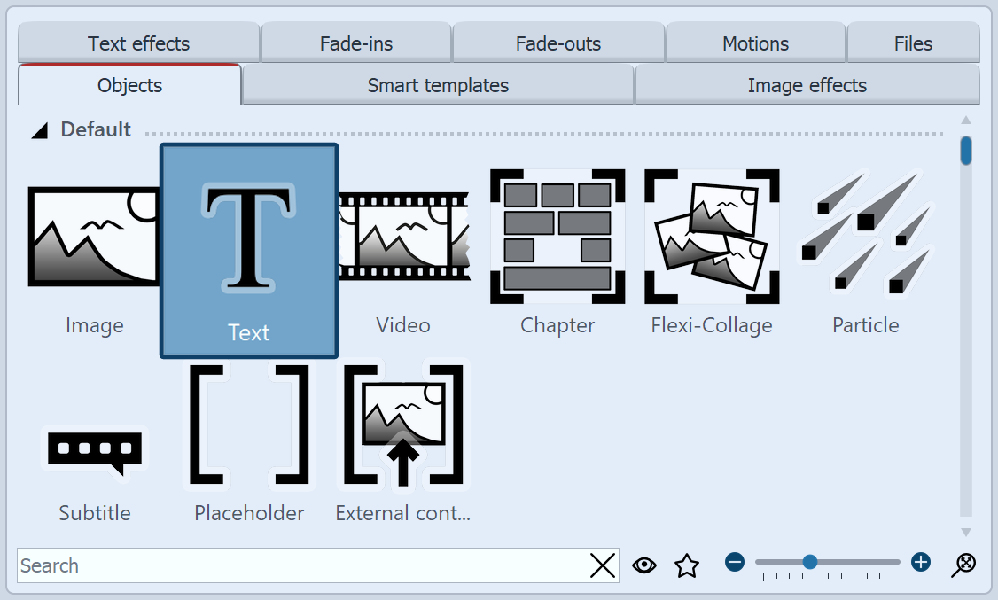Switch to the Image effects tab
Image resolution: width=998 pixels, height=600 pixels.
(807, 85)
